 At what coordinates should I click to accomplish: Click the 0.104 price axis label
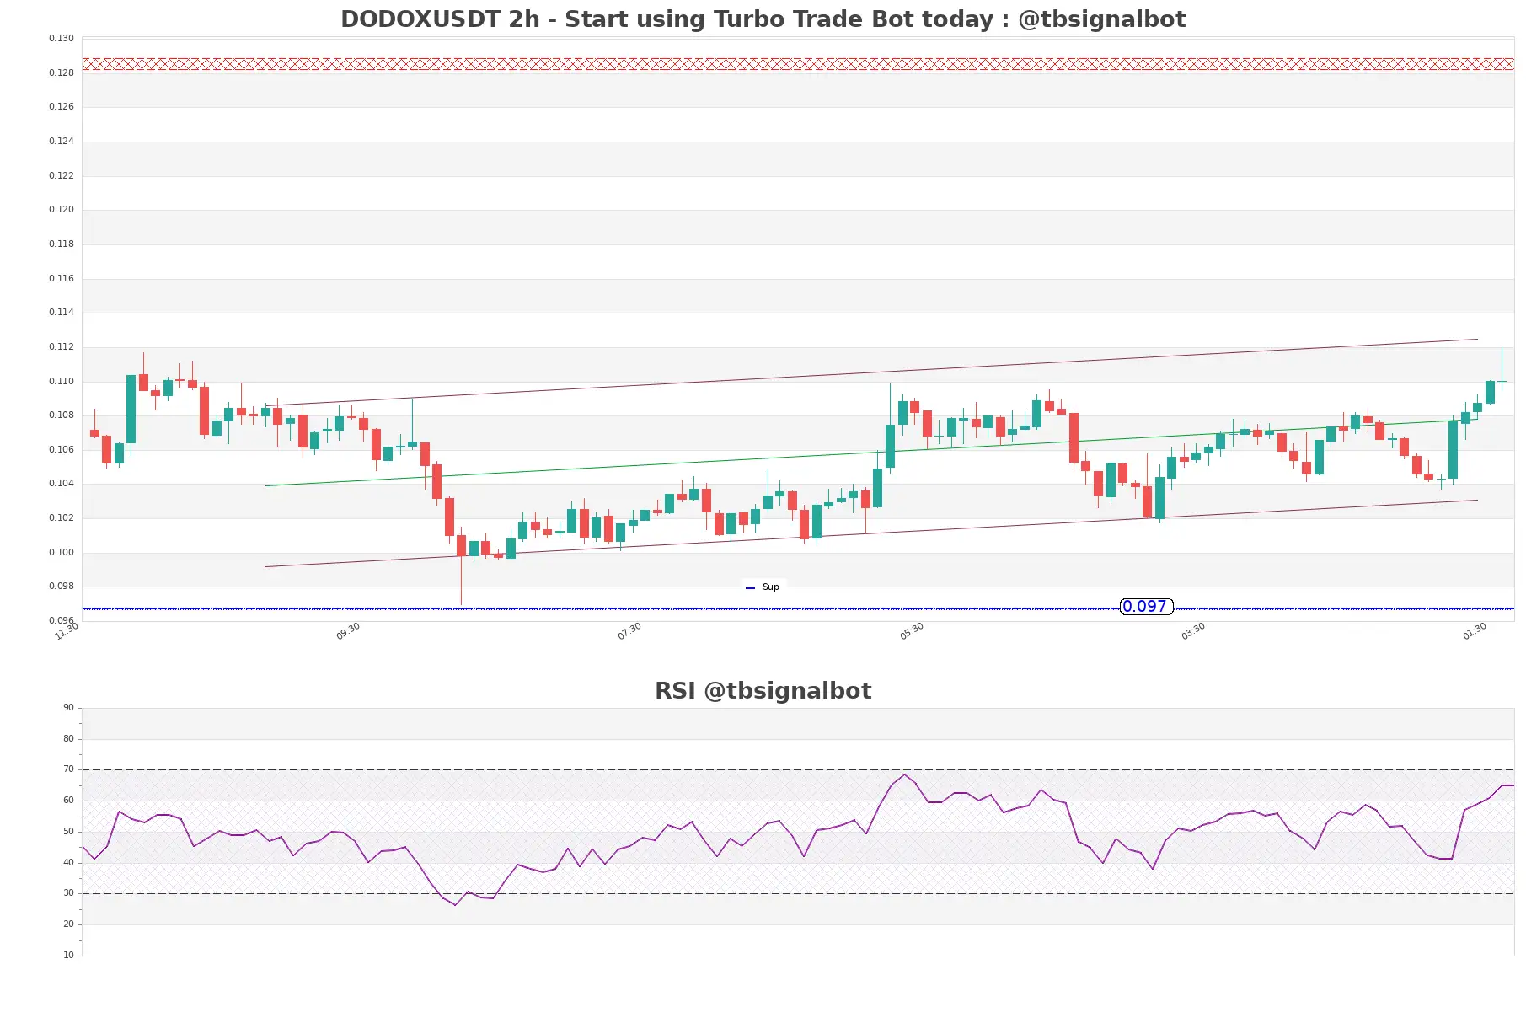(x=61, y=484)
